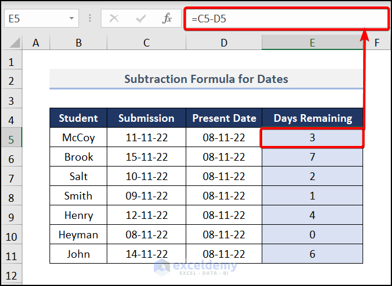Click the Days Remaining header cell
The height and width of the screenshot is (286, 392).
312,118
